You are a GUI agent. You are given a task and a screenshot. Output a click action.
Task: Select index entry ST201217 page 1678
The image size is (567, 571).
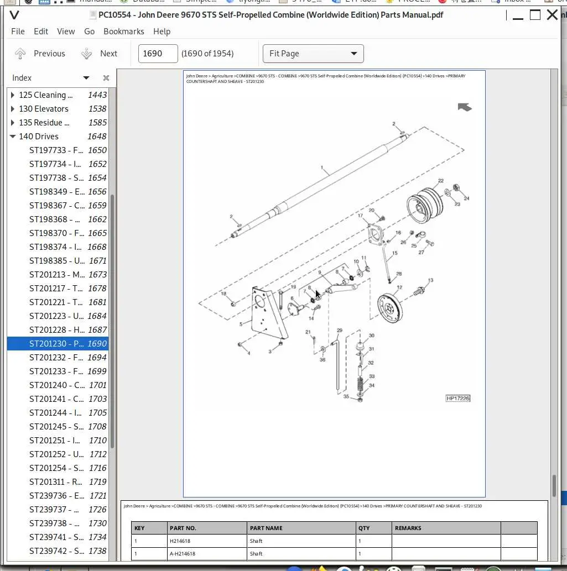point(58,289)
